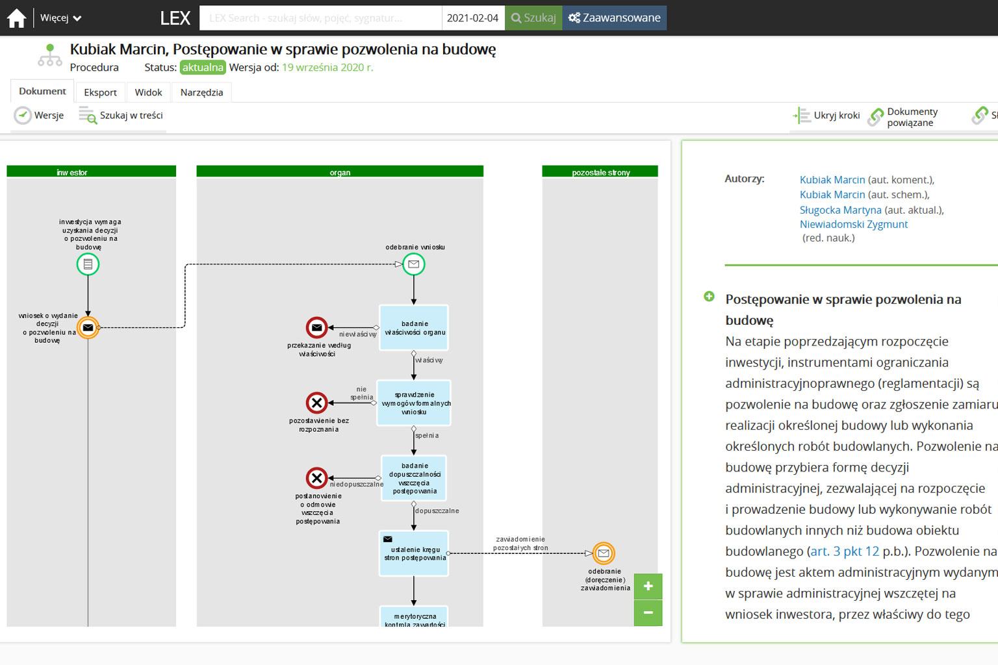Follow the art. 3 pkt 12 link

(x=845, y=551)
